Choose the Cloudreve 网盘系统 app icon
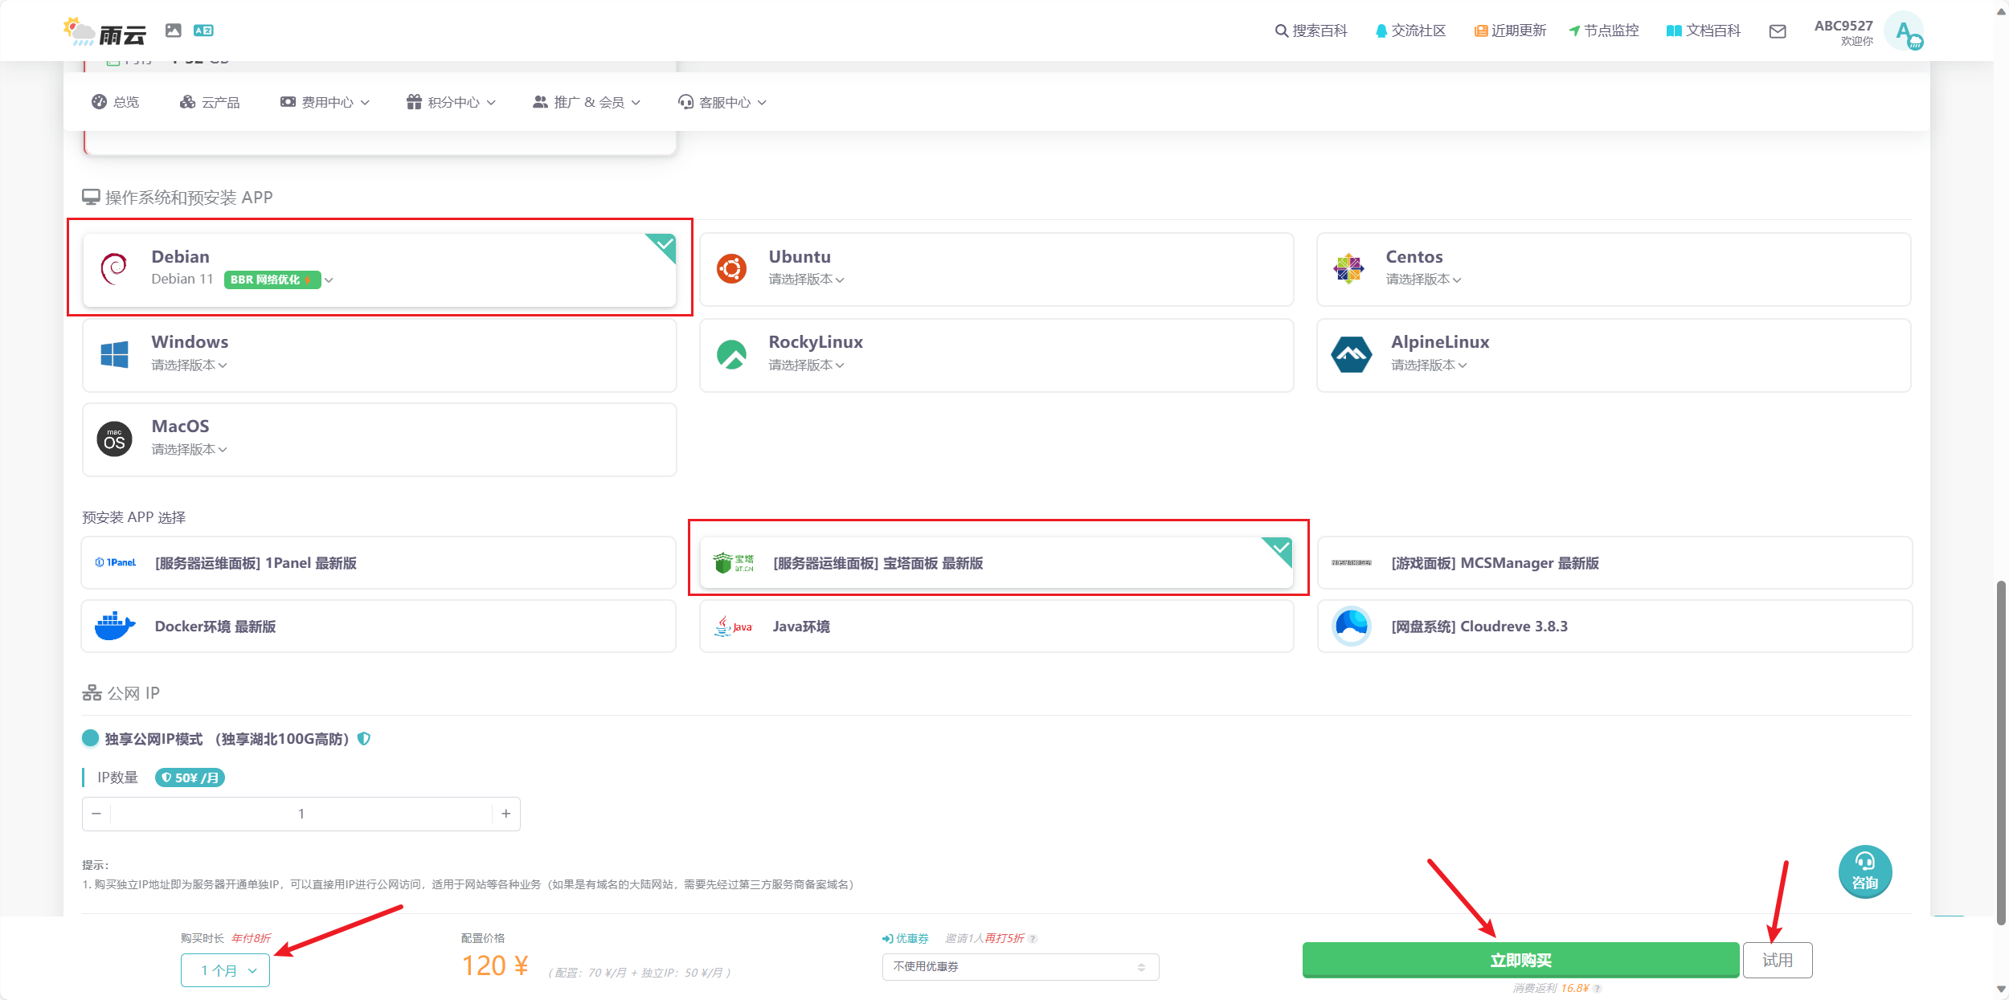This screenshot has height=1000, width=2009. (1352, 627)
